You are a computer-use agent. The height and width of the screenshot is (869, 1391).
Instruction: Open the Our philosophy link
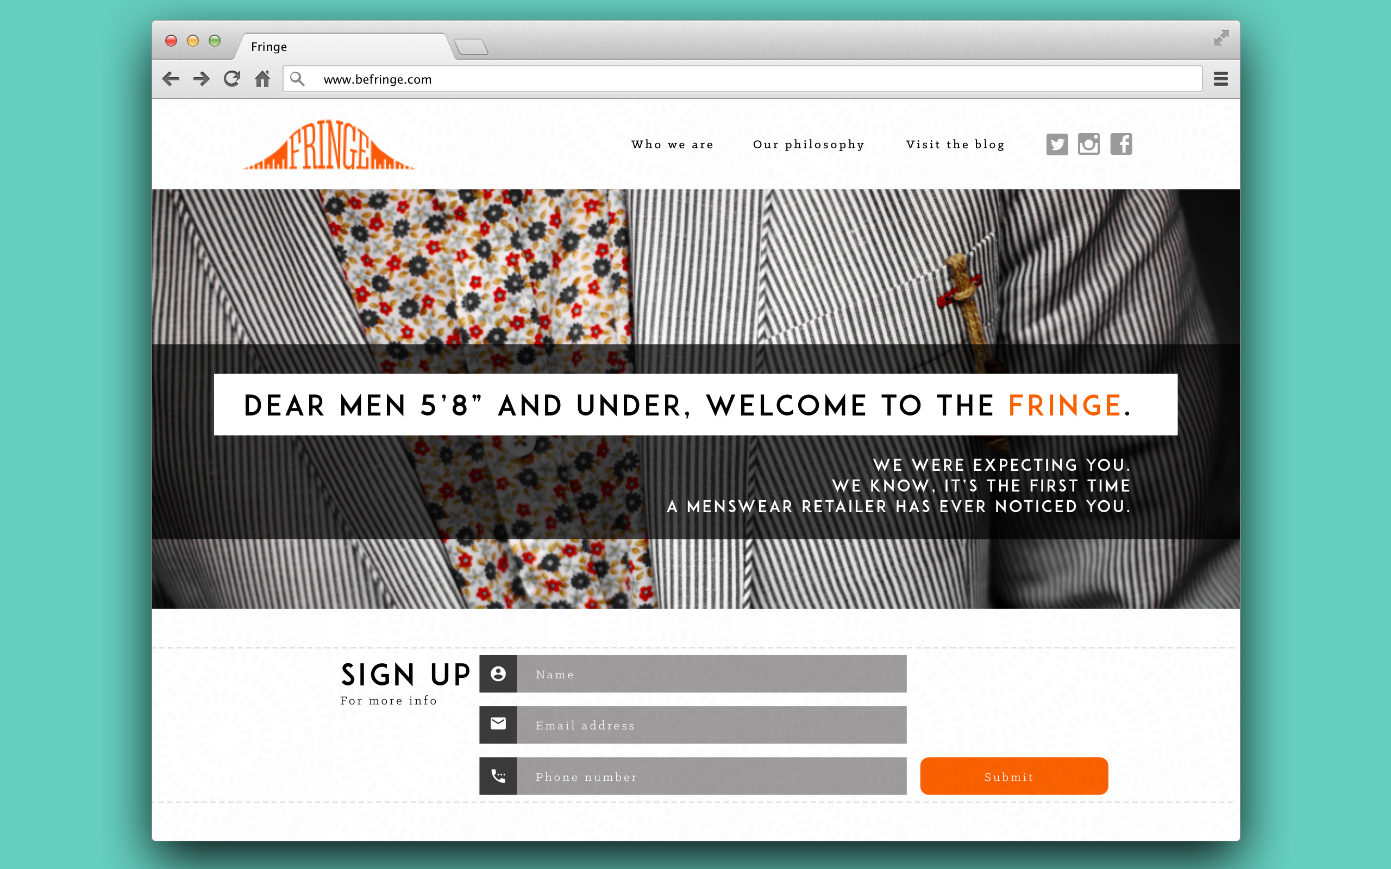[x=809, y=145]
